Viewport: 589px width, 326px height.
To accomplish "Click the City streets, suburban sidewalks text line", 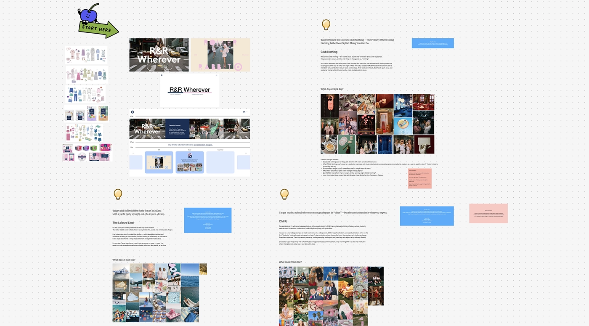I will (190, 144).
